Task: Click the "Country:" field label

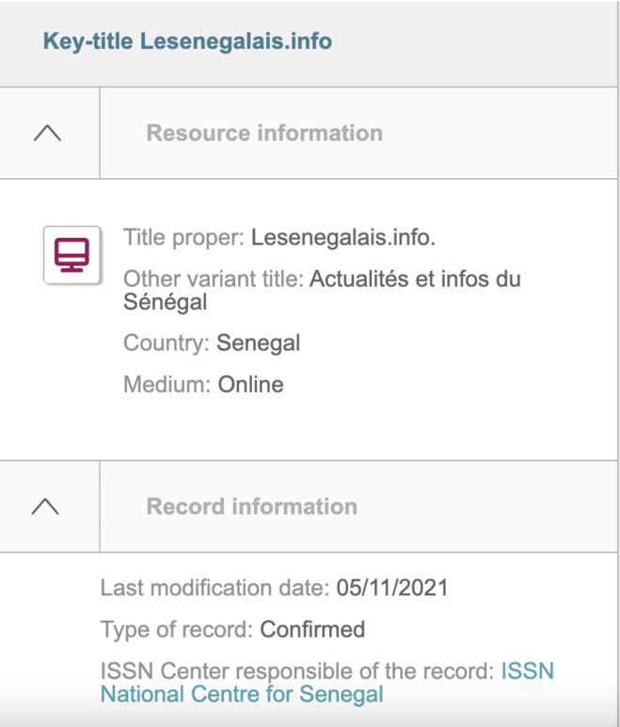Action: click(167, 343)
